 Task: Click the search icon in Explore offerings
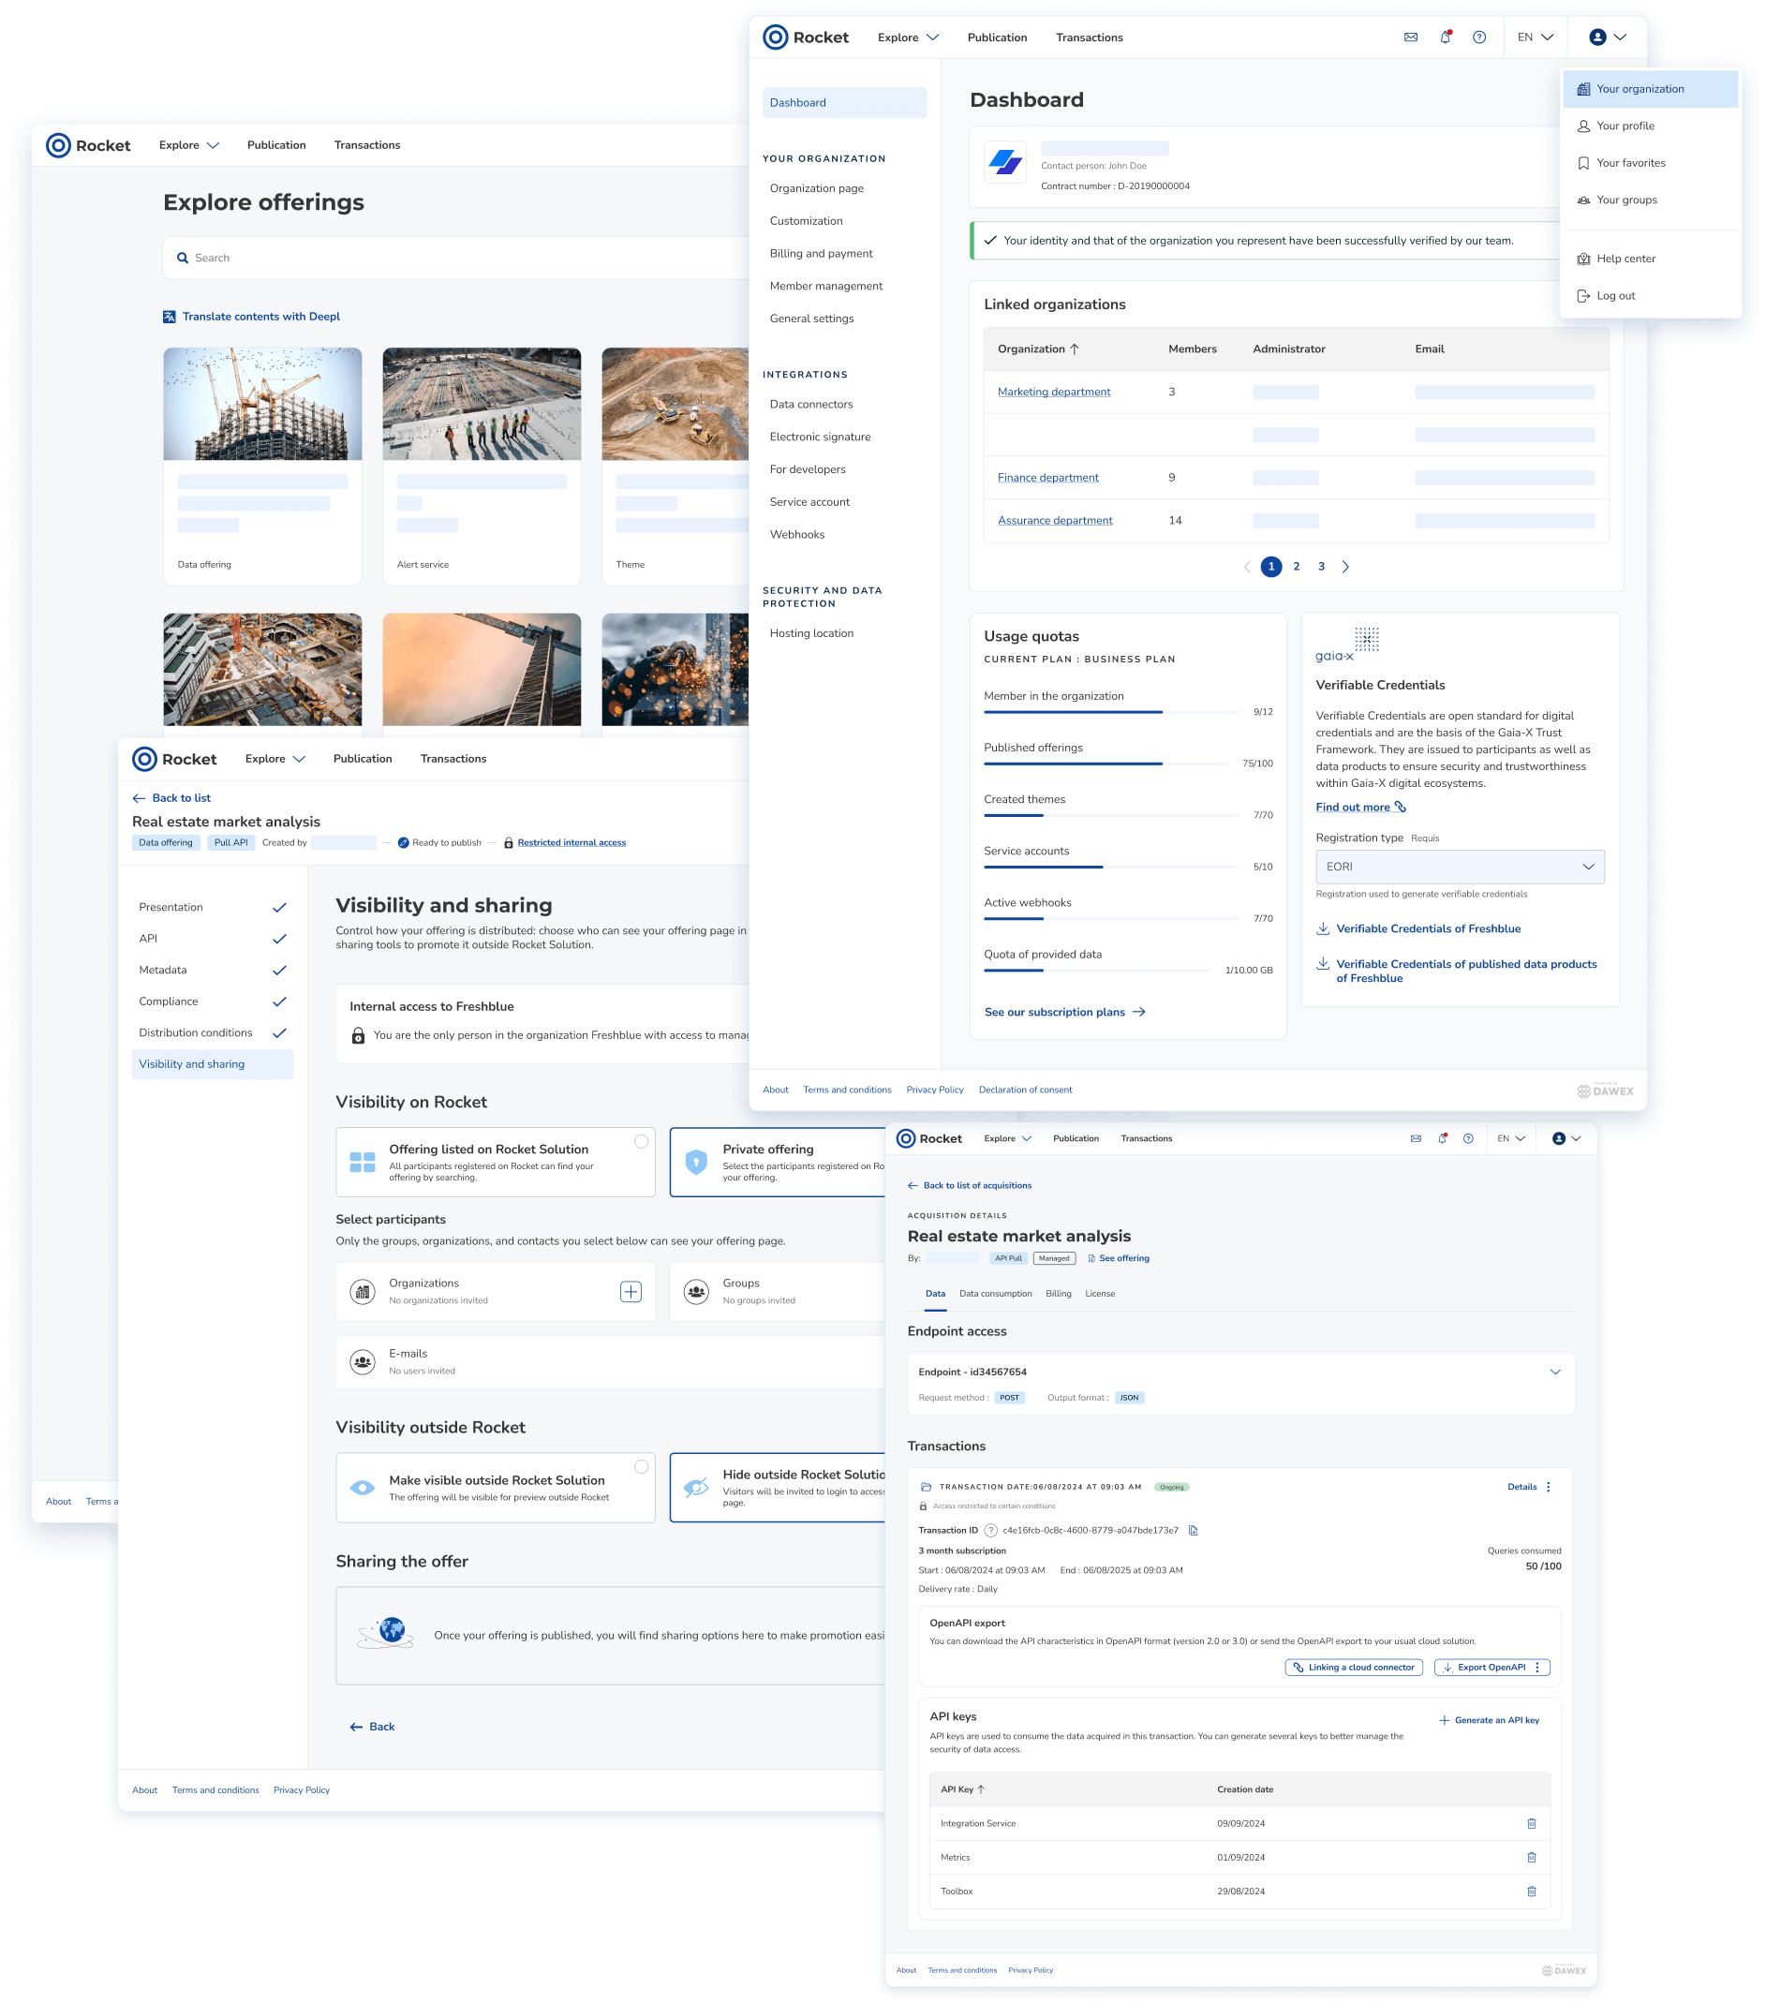tap(184, 257)
